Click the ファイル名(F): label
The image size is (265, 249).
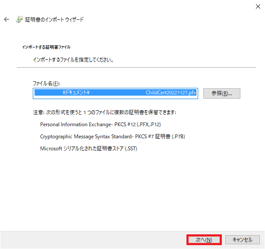(46, 83)
